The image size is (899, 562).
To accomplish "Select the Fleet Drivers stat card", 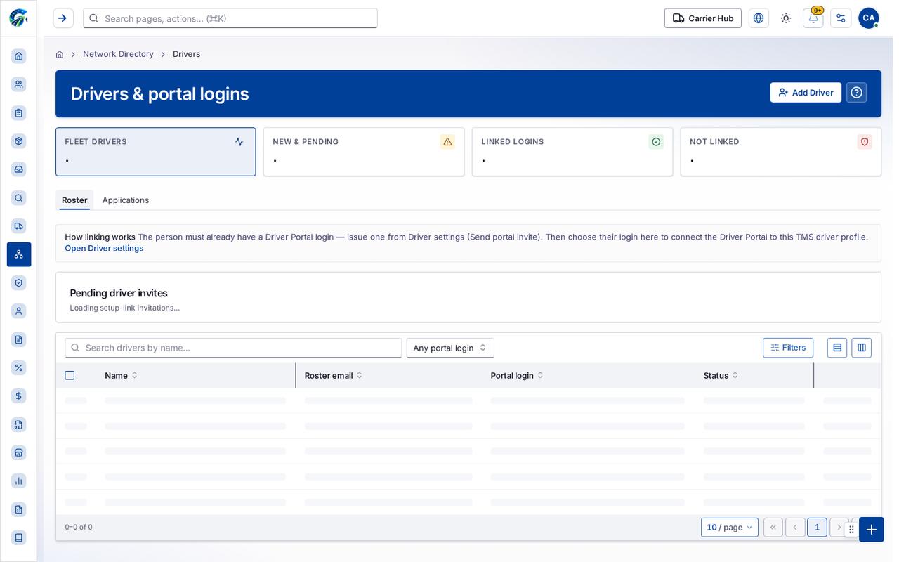I will (x=156, y=152).
